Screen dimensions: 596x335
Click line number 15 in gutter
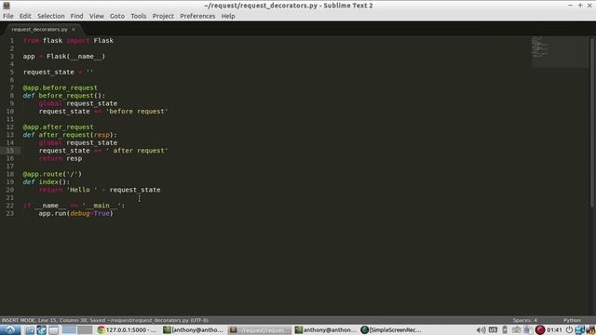(10, 151)
